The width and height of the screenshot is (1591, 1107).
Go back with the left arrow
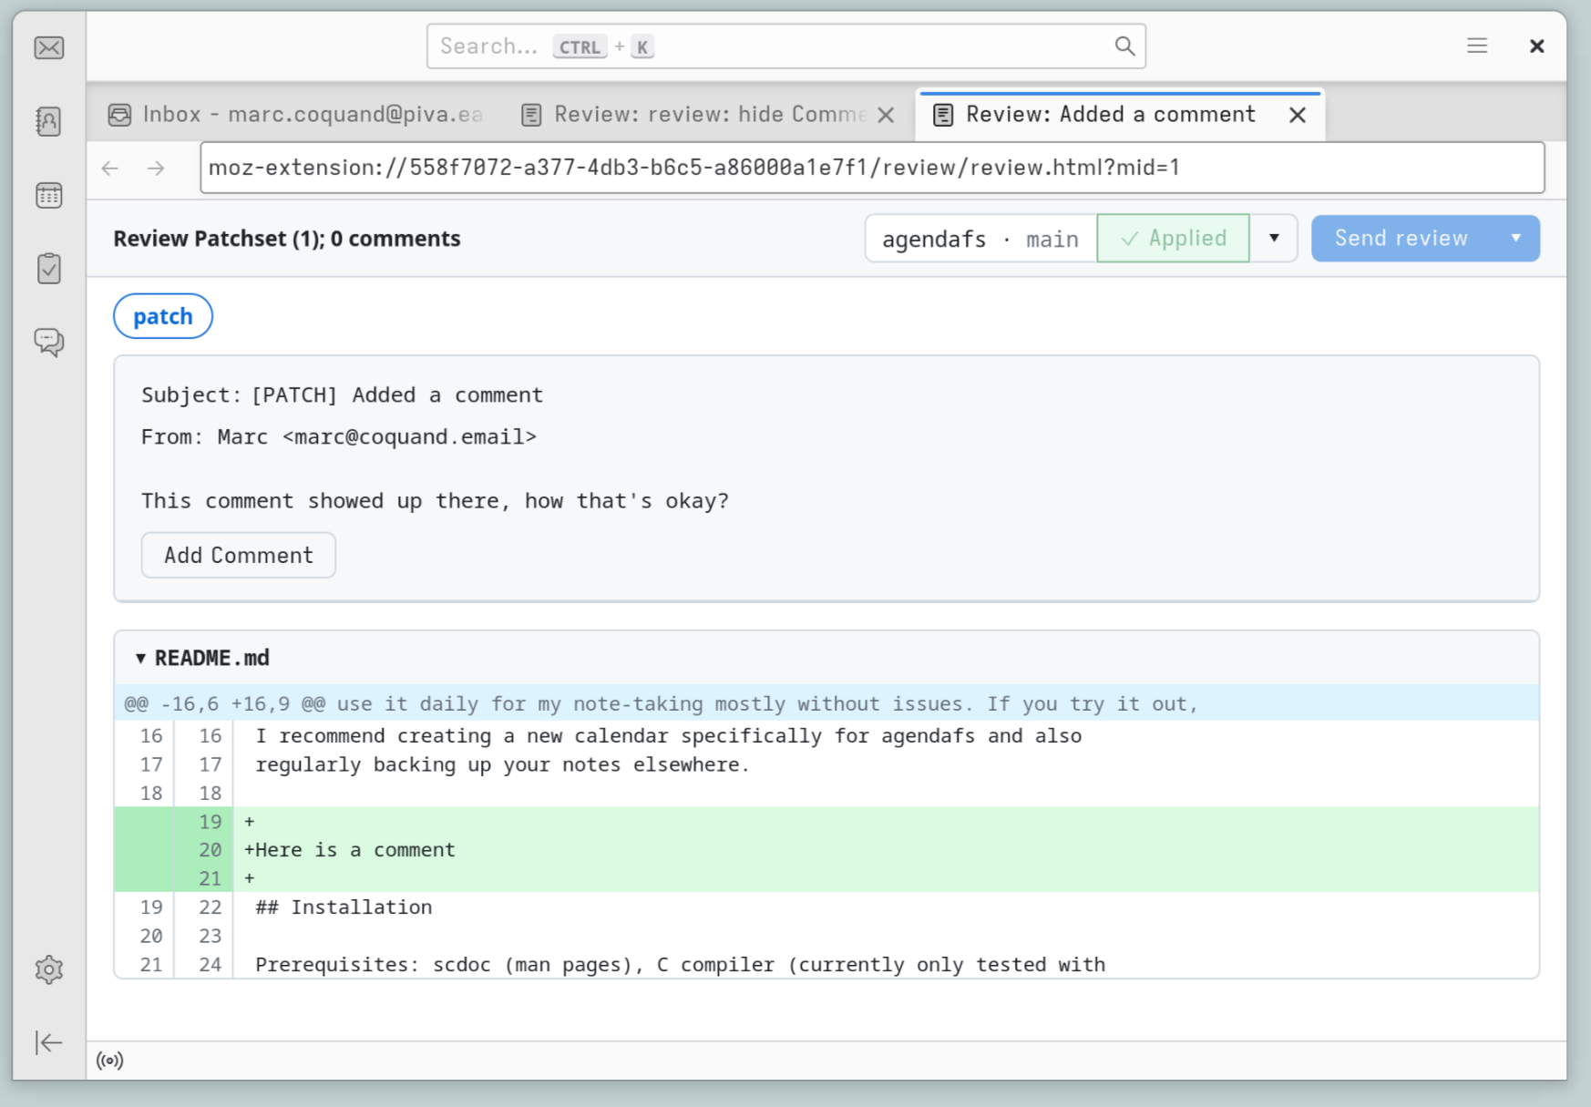110,169
